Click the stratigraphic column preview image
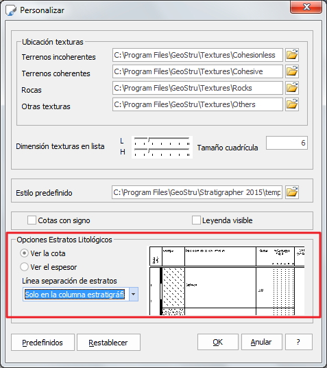 click(227, 280)
